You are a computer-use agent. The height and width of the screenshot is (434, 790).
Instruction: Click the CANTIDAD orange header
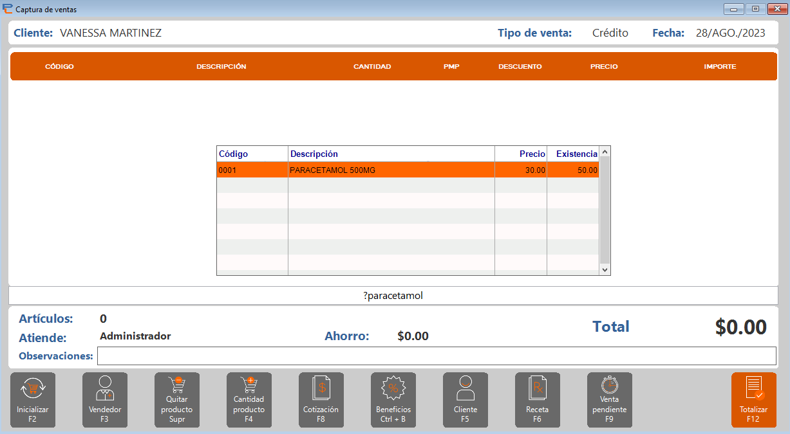pos(372,66)
